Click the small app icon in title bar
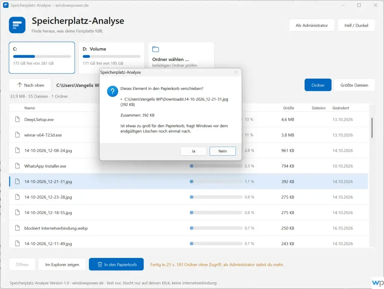384x289 pixels. pos(5,5)
